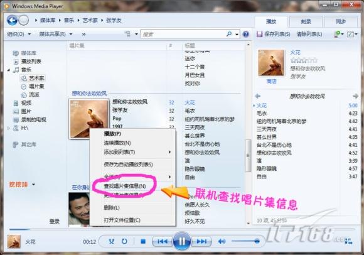
Task: Click 清除列表(L) button
Action: pos(309,35)
